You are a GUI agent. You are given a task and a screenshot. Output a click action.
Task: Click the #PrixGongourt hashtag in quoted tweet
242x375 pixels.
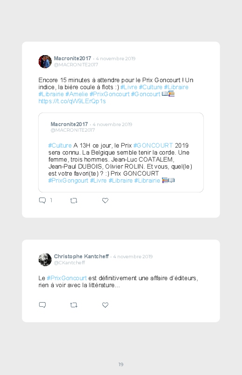[x=68, y=180]
